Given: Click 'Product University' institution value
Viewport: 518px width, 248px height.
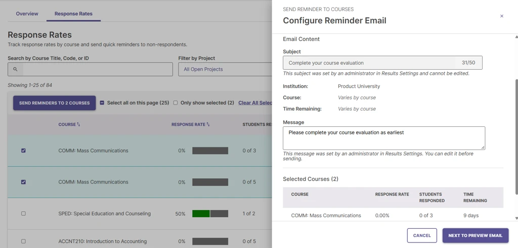Looking at the screenshot, I should (359, 86).
